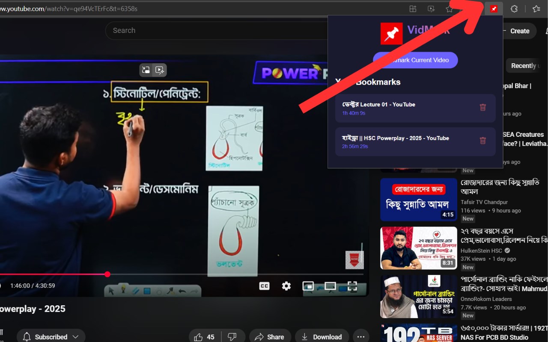Open রোজাদারদের জন্য কিছু সুন্নাতি আমল thumbnail
The width and height of the screenshot is (548, 342).
[x=419, y=200]
